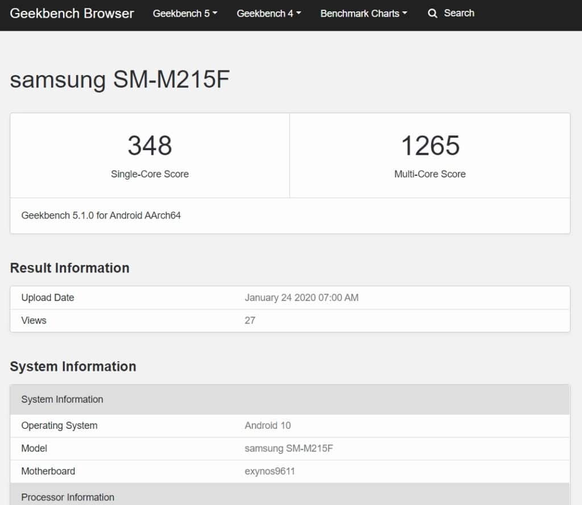This screenshot has height=505, width=582.
Task: Click Geekbench 5.1.0 for Android AArch64 text
Action: coord(101,216)
